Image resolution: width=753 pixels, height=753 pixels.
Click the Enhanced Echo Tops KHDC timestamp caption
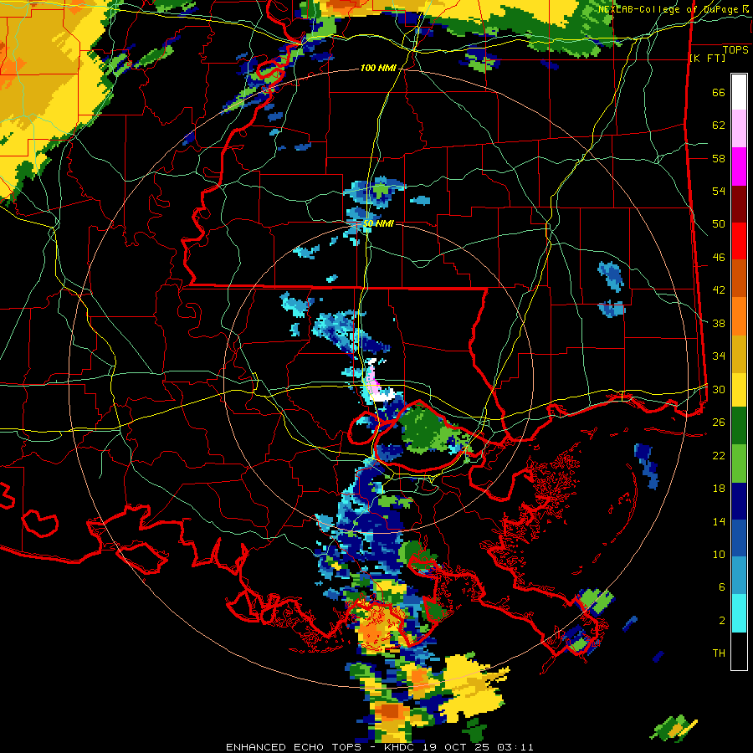pos(379,747)
